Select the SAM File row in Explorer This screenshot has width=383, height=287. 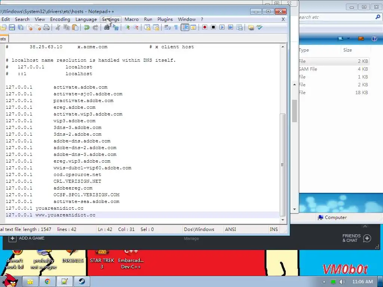pyautogui.click(x=334, y=69)
